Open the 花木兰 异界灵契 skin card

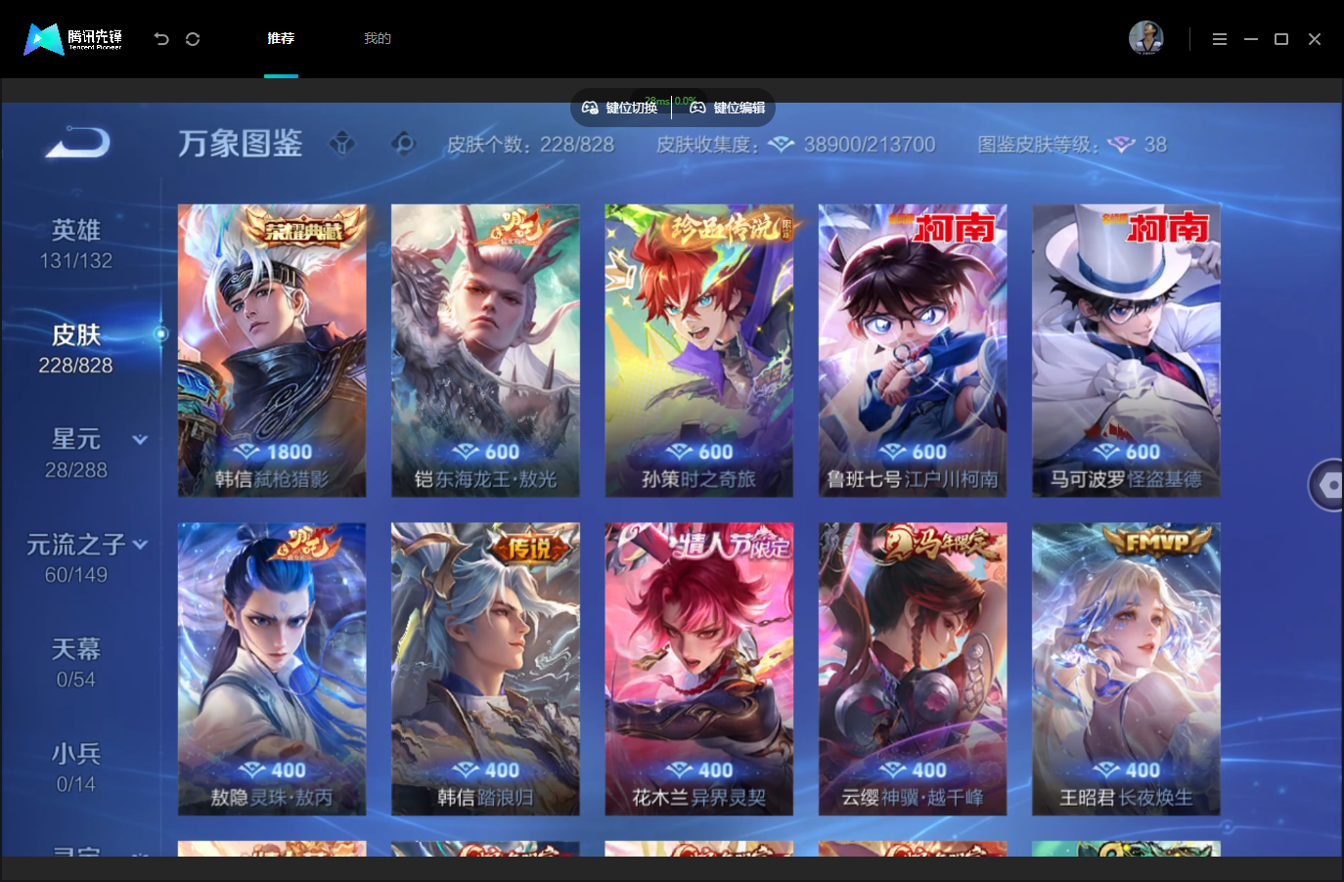(x=699, y=669)
